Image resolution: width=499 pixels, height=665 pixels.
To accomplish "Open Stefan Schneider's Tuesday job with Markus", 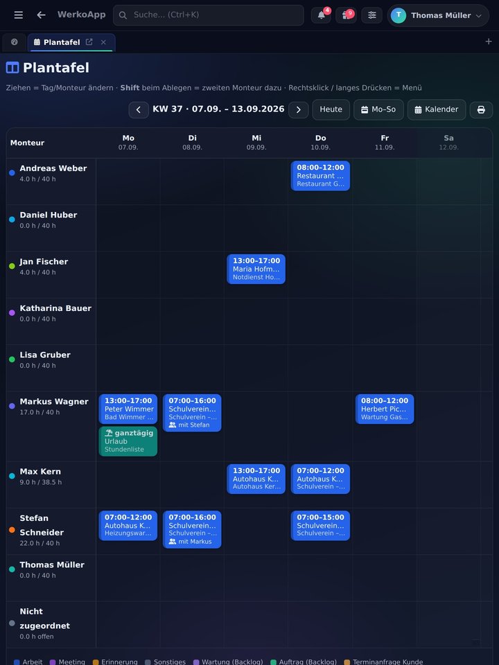I will click(192, 529).
